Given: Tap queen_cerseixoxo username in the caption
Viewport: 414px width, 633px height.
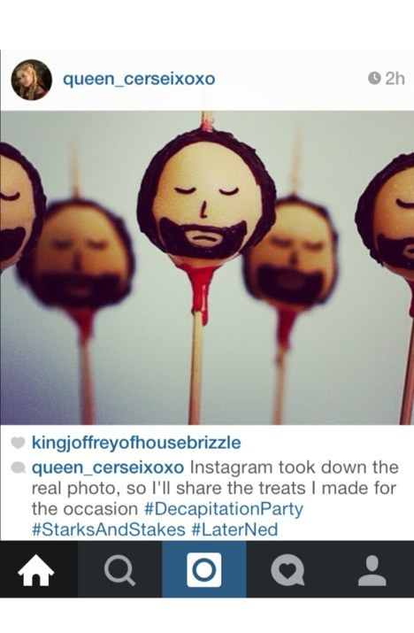Looking at the screenshot, I should click(x=108, y=467).
